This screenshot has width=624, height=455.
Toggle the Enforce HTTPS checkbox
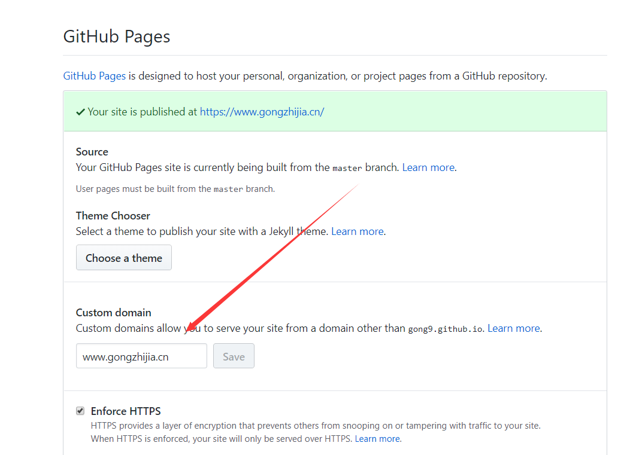[80, 411]
